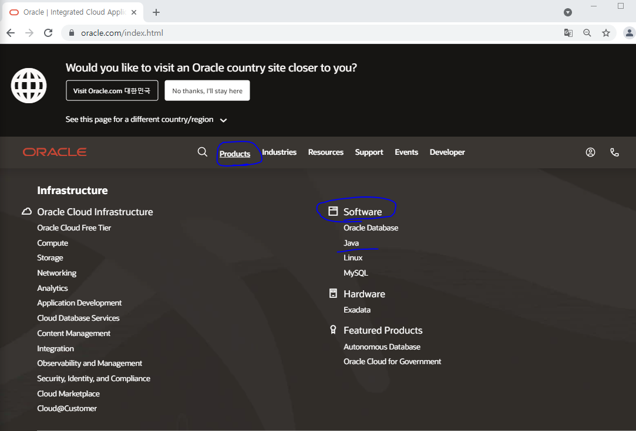Open Cloud@Customer link
Viewport: 636px width, 431px height.
[x=67, y=408]
